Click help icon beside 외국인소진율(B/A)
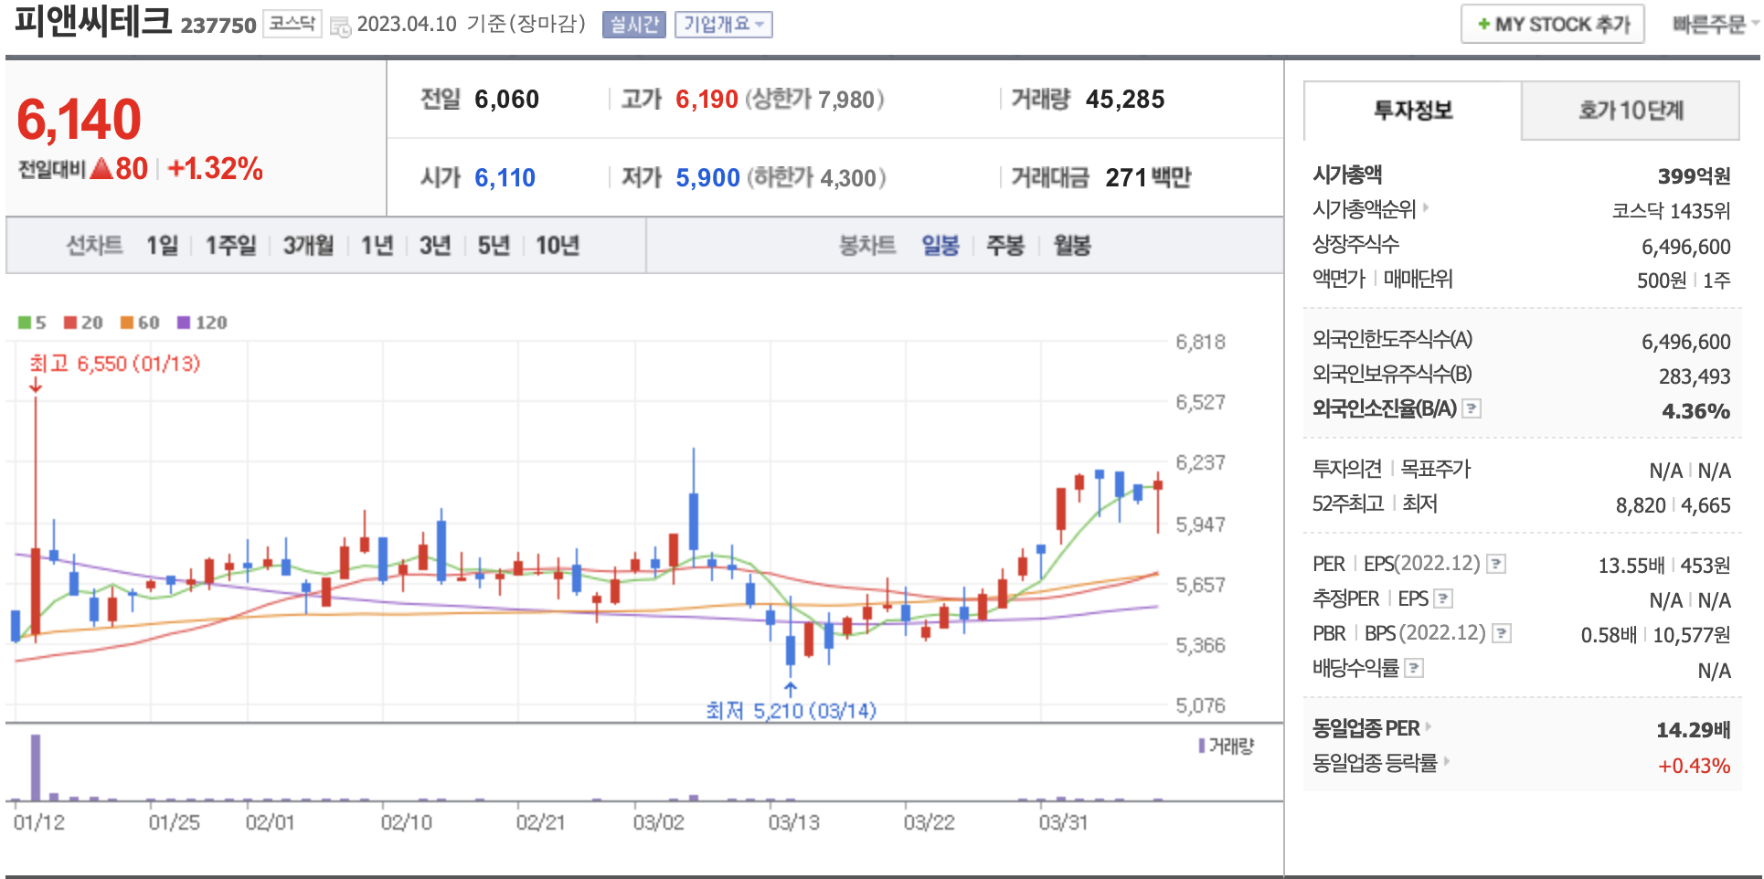1764x879 pixels. point(1472,409)
